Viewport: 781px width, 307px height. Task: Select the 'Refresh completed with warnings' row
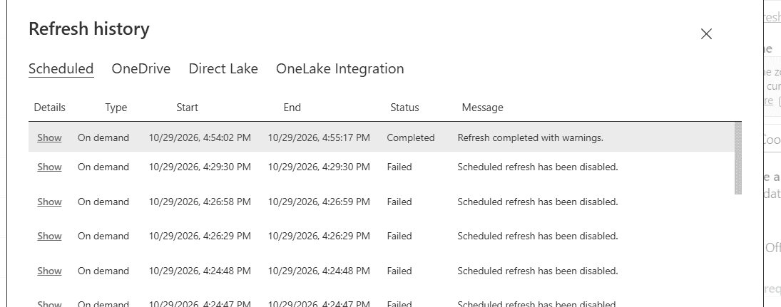(x=382, y=137)
